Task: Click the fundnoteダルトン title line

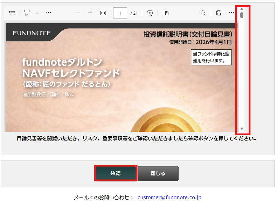Action: (x=62, y=62)
